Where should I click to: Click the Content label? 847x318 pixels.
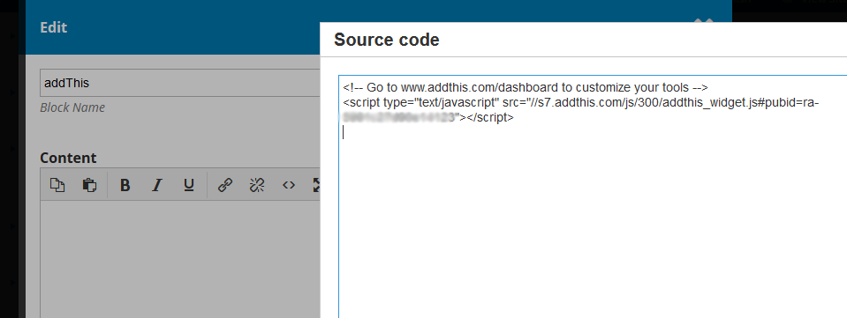tap(68, 158)
